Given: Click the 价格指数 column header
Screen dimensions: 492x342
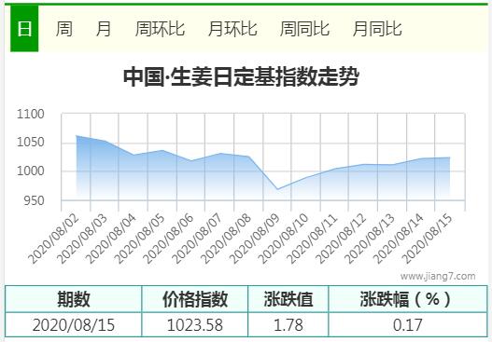Looking at the screenshot, I should click(195, 299).
